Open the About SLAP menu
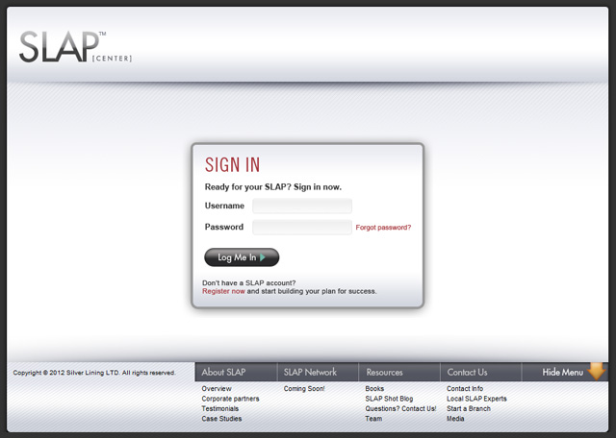The height and width of the screenshot is (438, 616). pos(223,372)
